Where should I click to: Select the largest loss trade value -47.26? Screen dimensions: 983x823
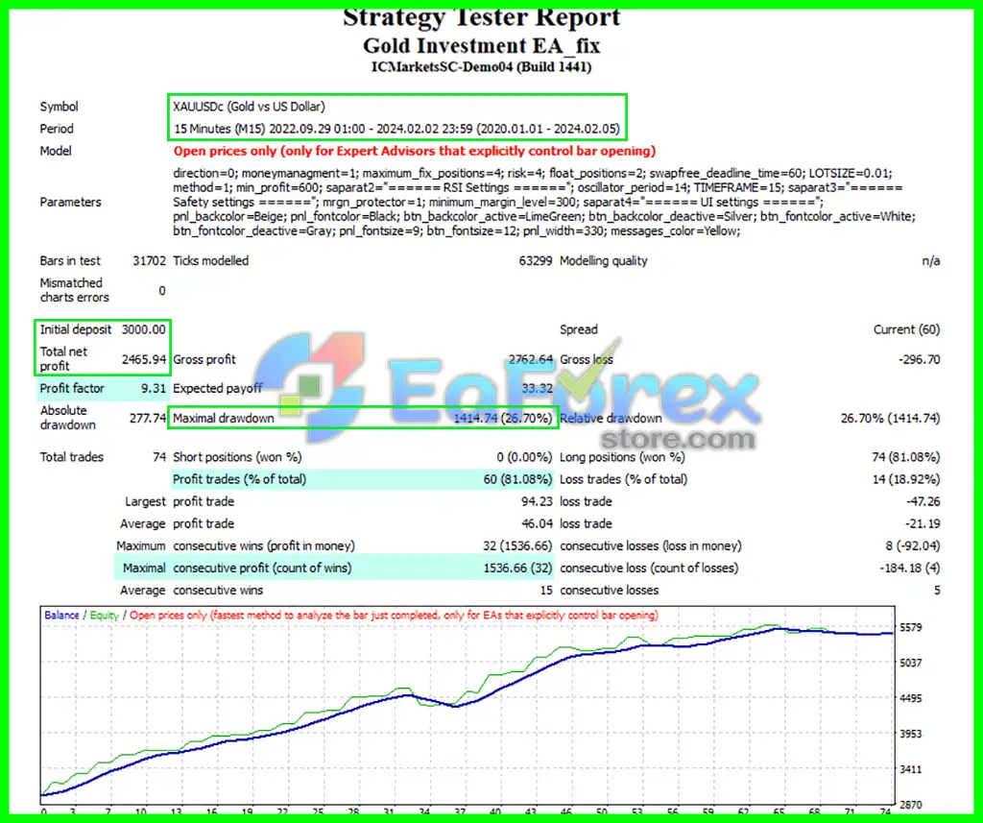tap(923, 501)
